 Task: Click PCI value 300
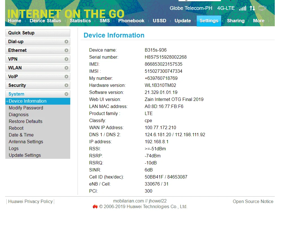click(x=148, y=191)
